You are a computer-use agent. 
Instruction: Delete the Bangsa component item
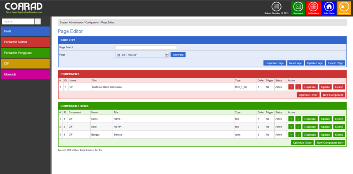tap(339, 135)
